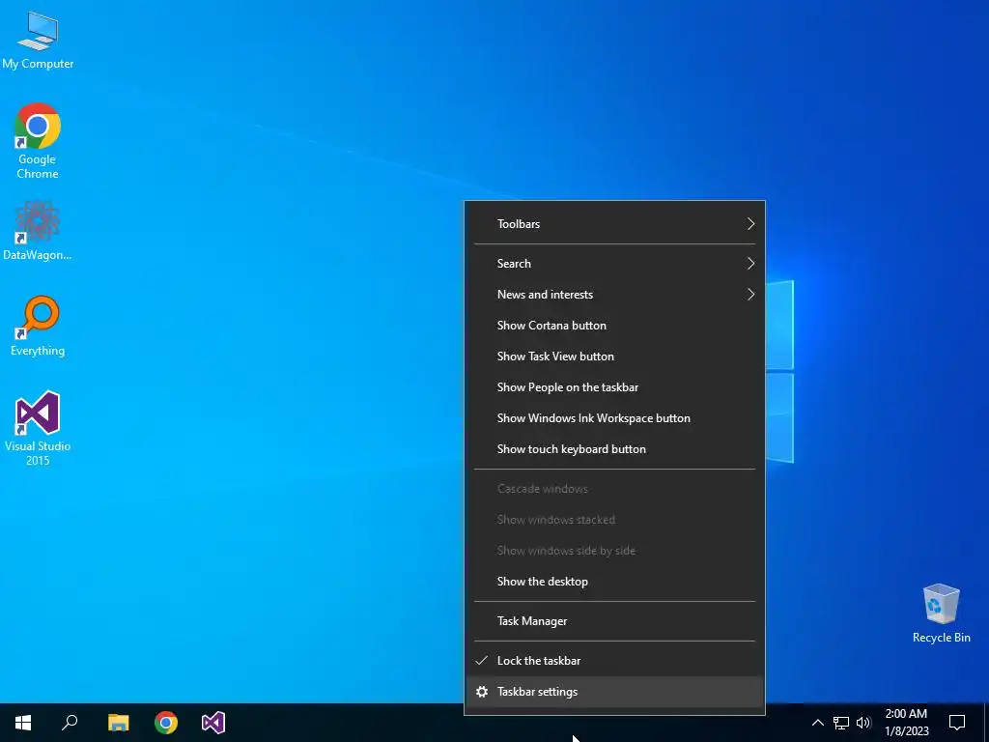Toggle Show Cortana button
Viewport: 989px width, 742px height.
[x=614, y=326]
